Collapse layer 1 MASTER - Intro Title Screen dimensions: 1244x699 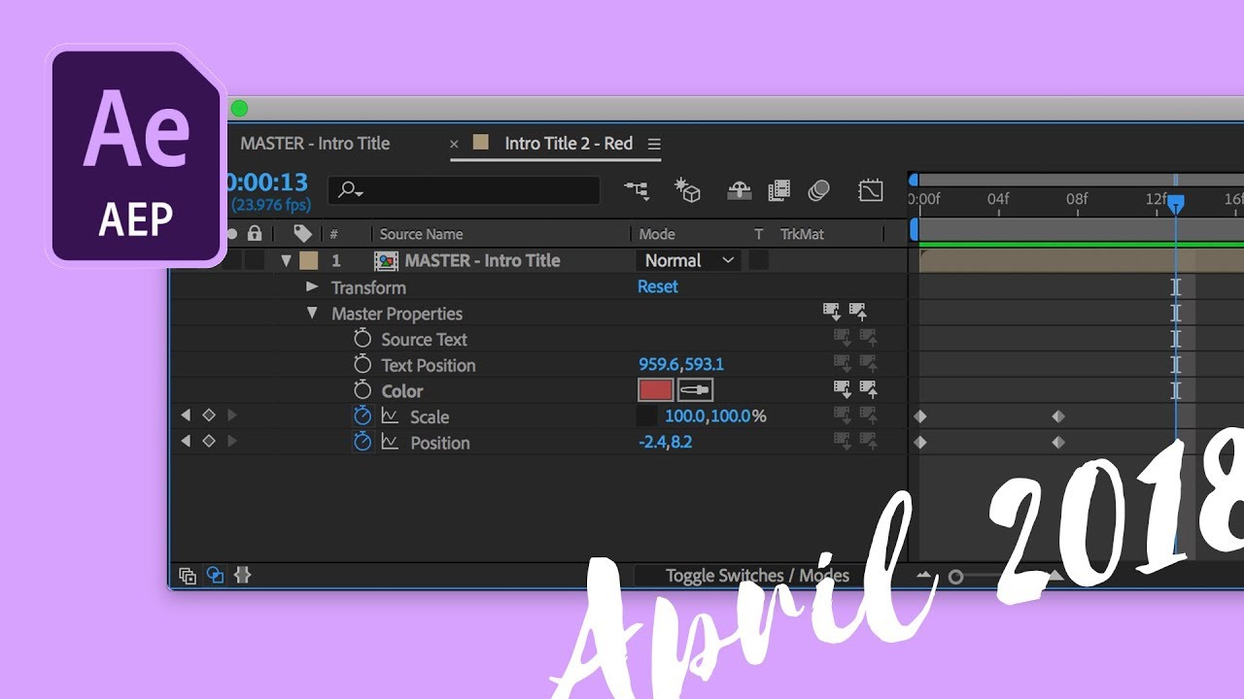(286, 261)
